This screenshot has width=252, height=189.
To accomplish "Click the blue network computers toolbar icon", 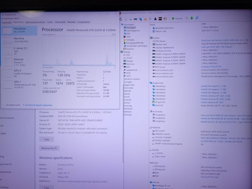I will pyautogui.click(x=141, y=19).
